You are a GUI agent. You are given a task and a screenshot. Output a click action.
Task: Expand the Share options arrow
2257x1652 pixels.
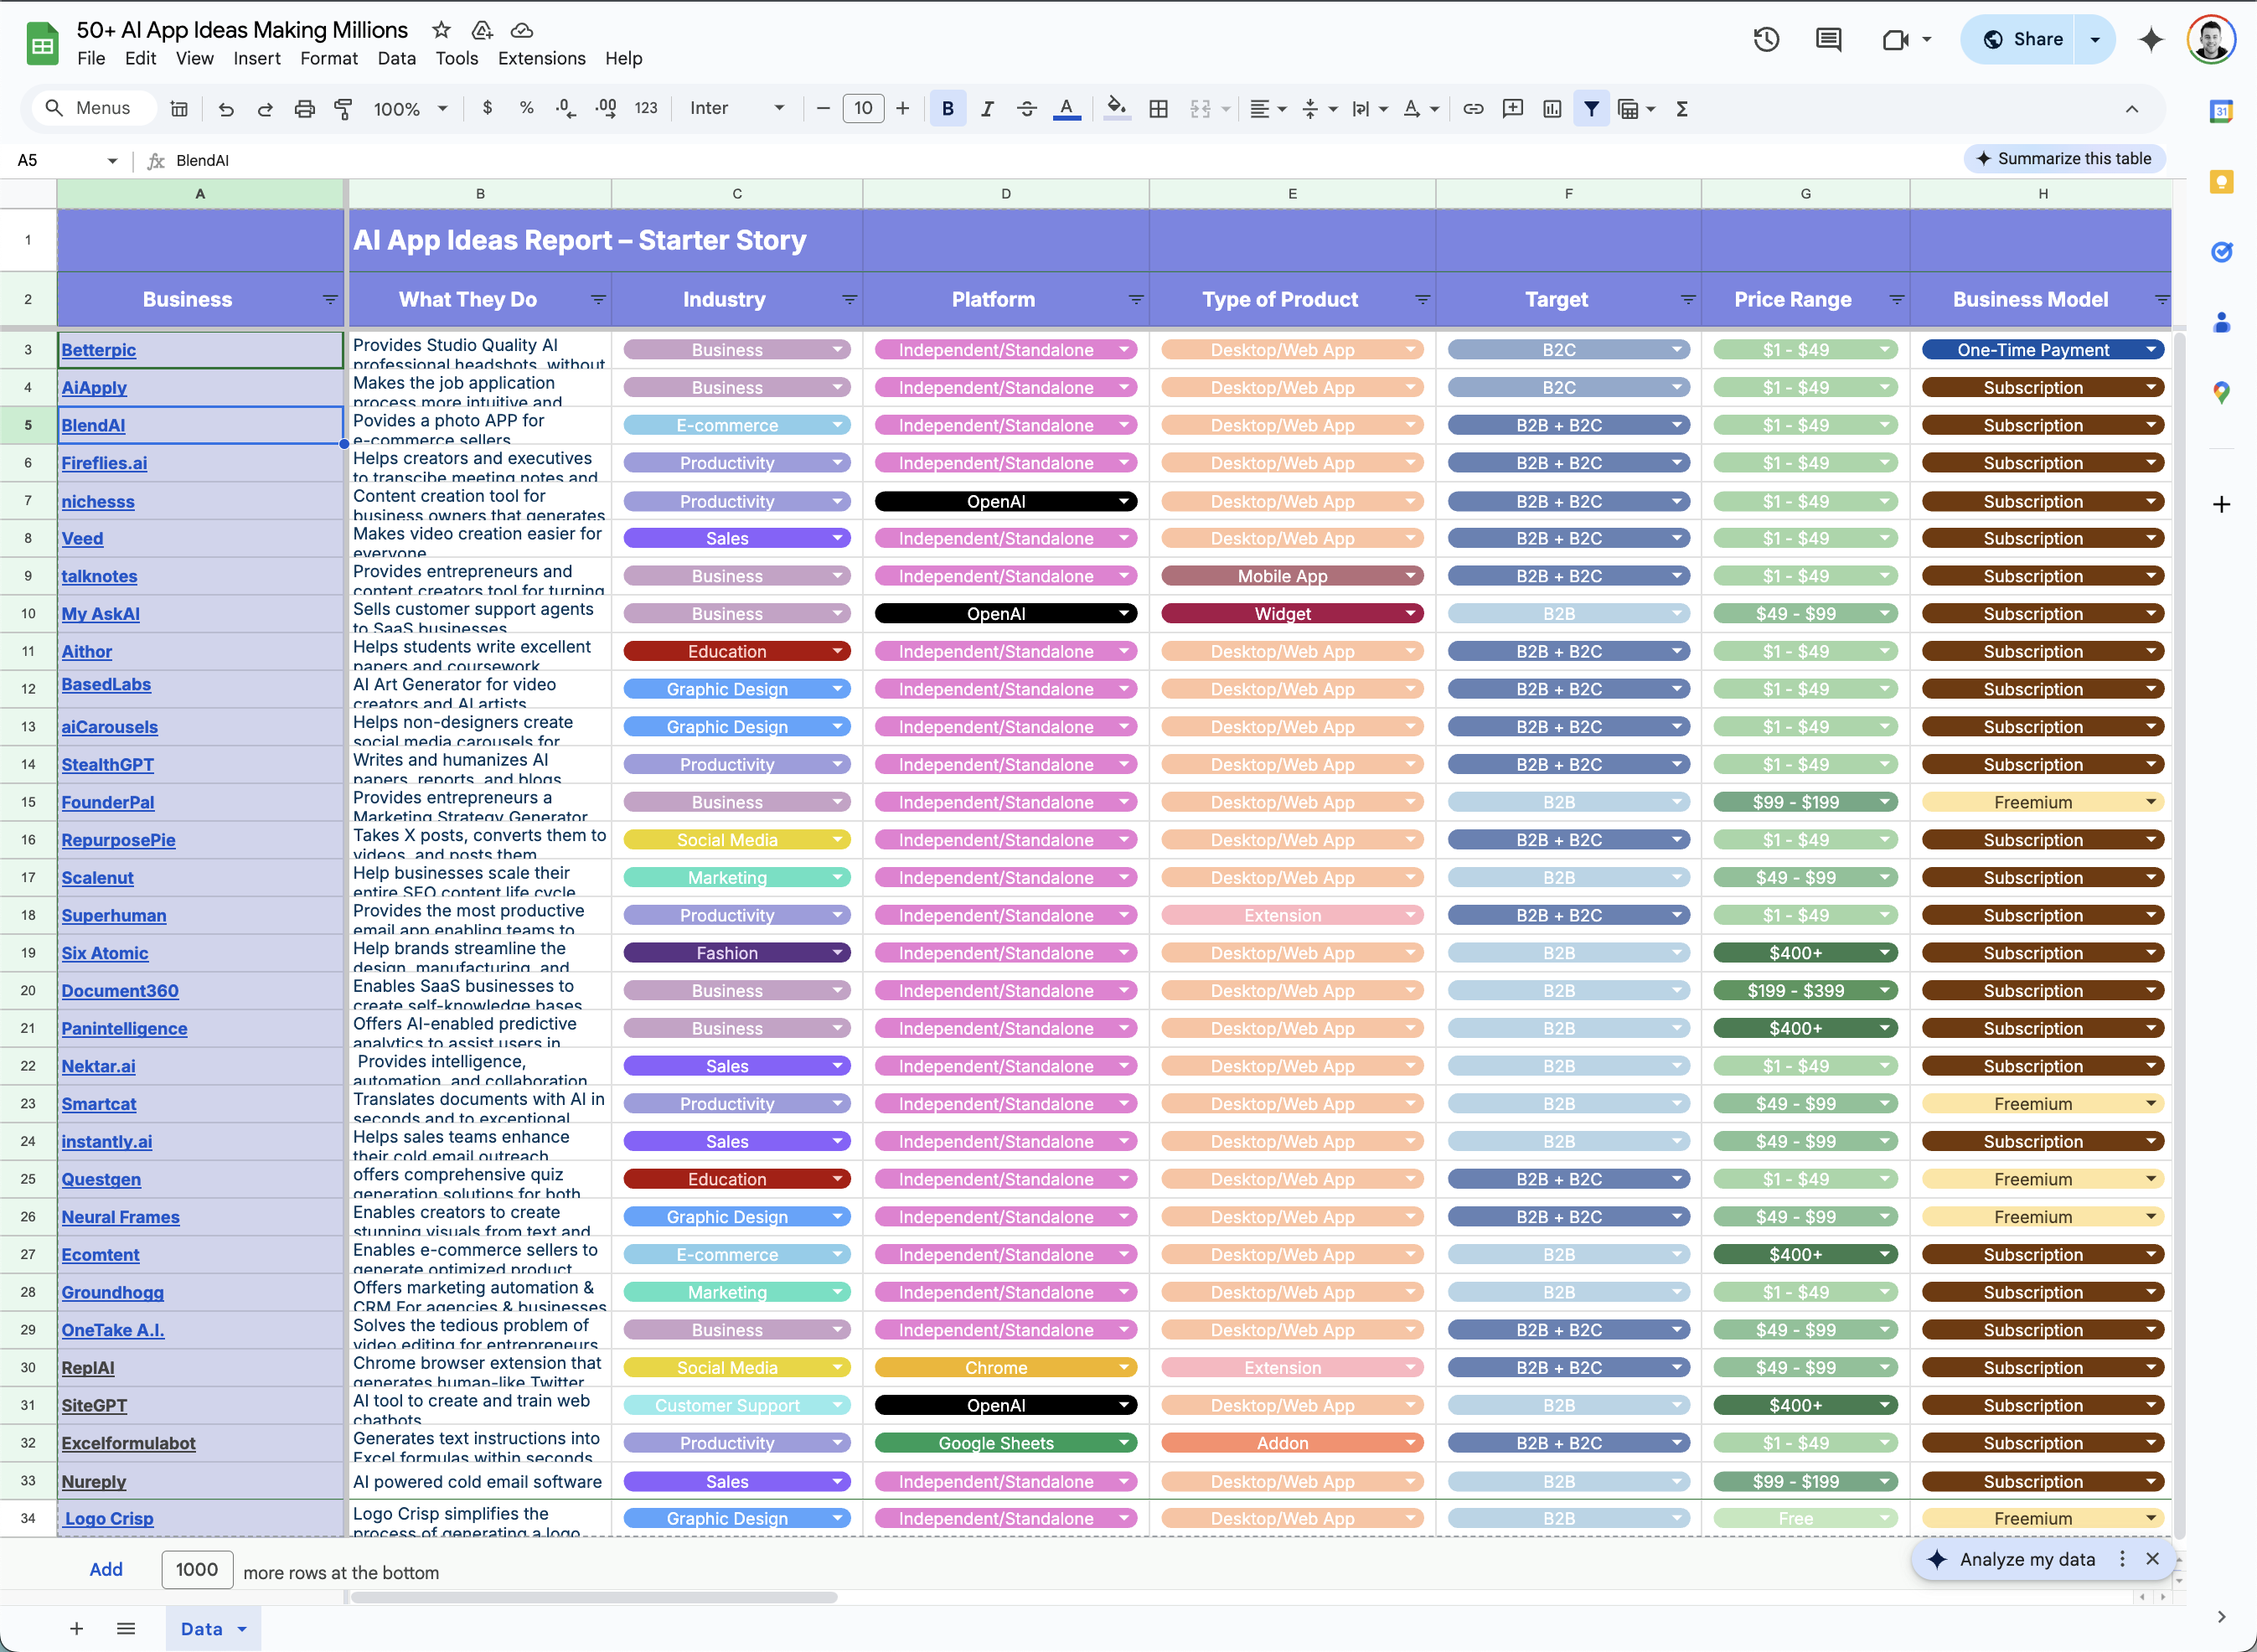[x=2095, y=39]
